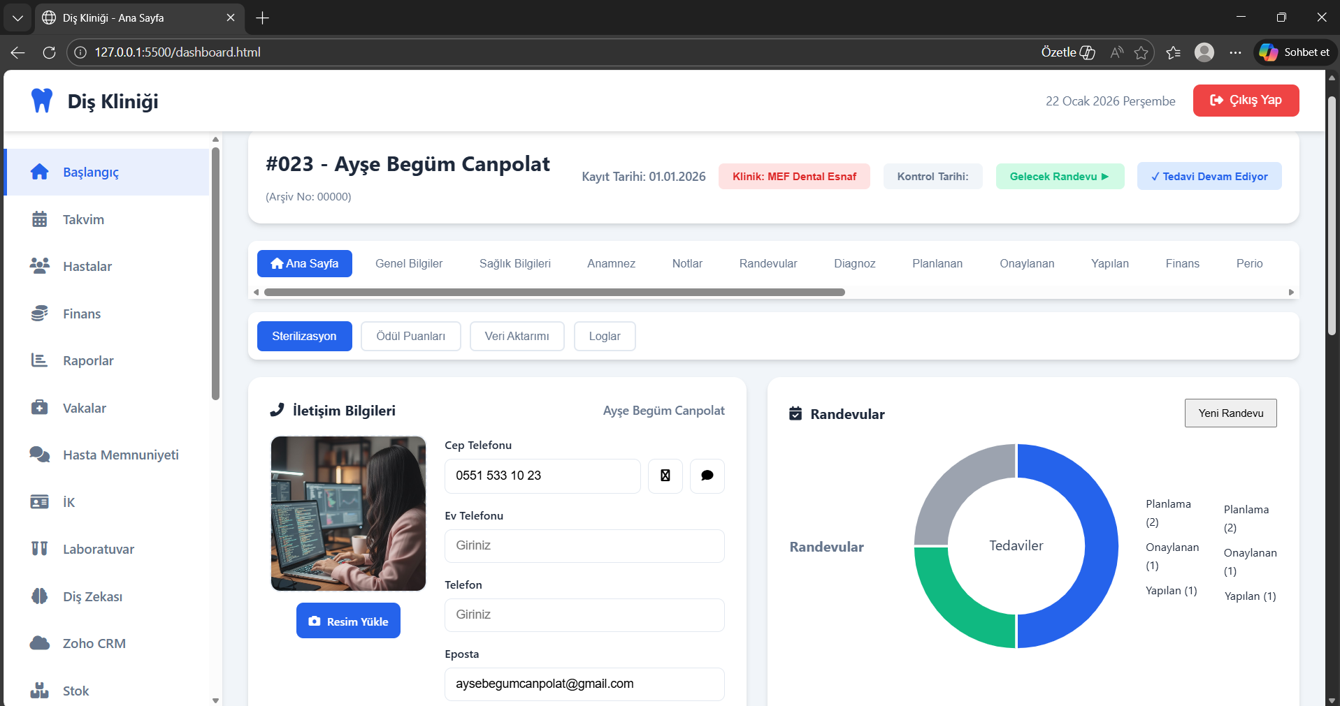
Task: Click the Çıkış Yap logout button
Action: [1246, 101]
